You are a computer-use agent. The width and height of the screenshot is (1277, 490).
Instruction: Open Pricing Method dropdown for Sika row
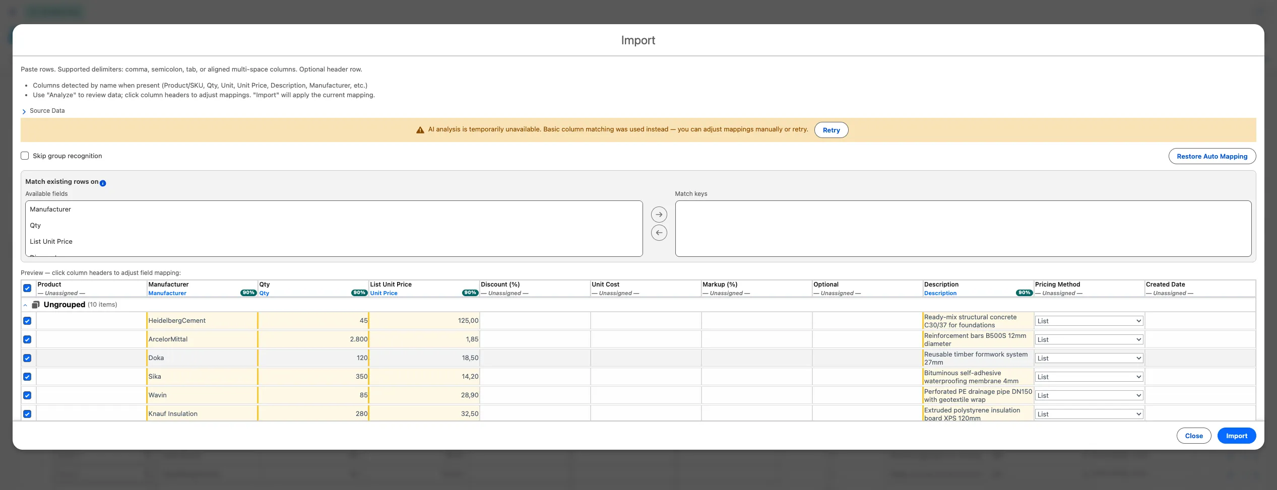(1089, 377)
